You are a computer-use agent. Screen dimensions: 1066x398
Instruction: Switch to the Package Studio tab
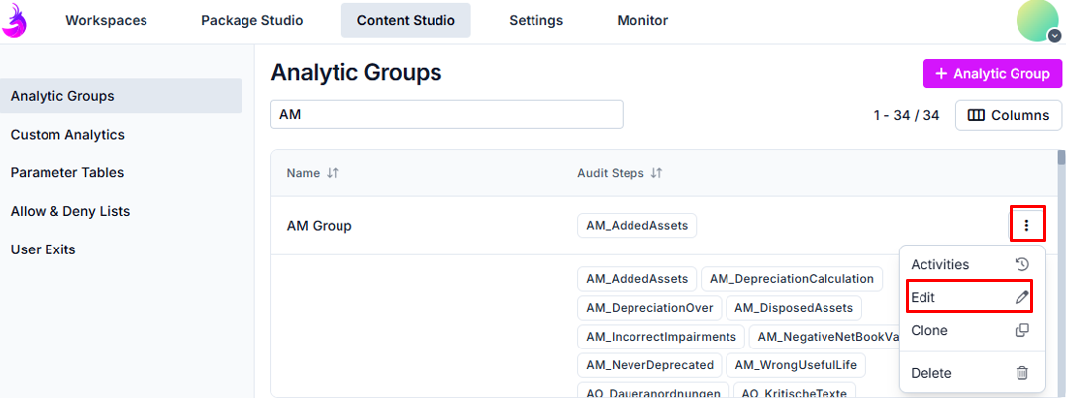click(251, 20)
